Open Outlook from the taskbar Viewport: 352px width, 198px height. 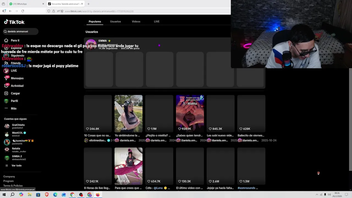tap(64, 195)
